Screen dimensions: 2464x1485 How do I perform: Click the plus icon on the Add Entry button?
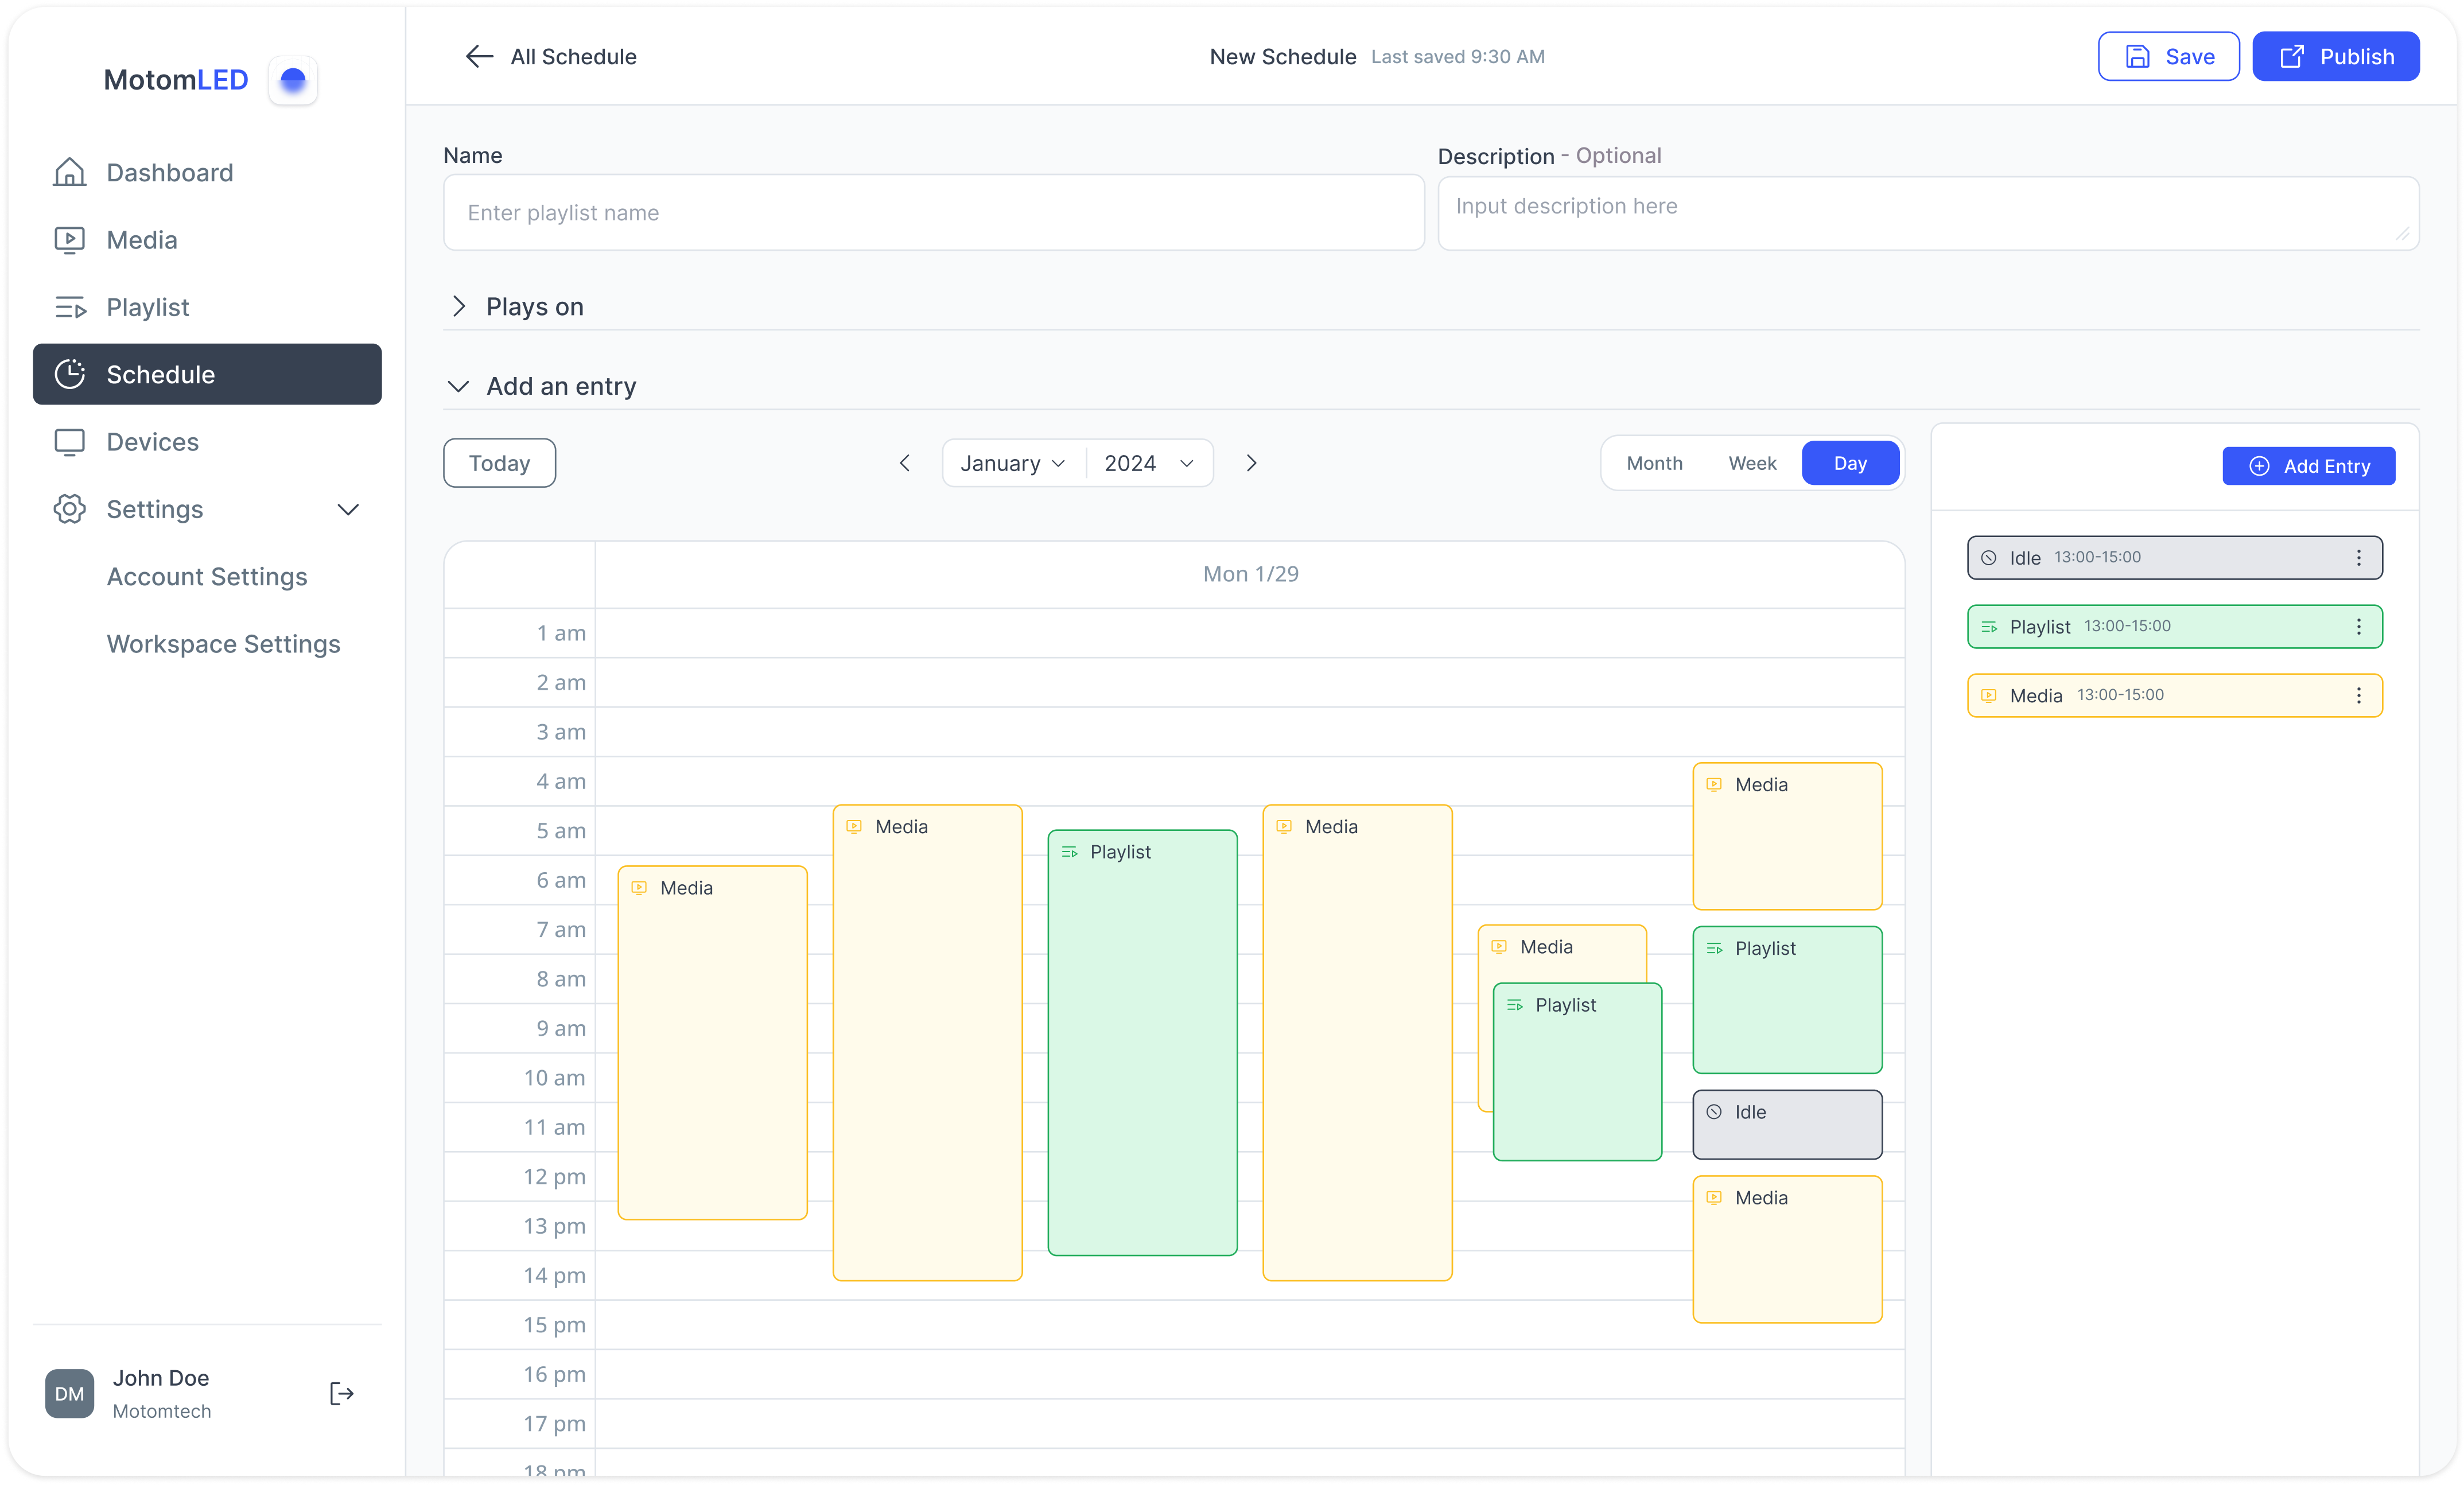coord(2259,466)
